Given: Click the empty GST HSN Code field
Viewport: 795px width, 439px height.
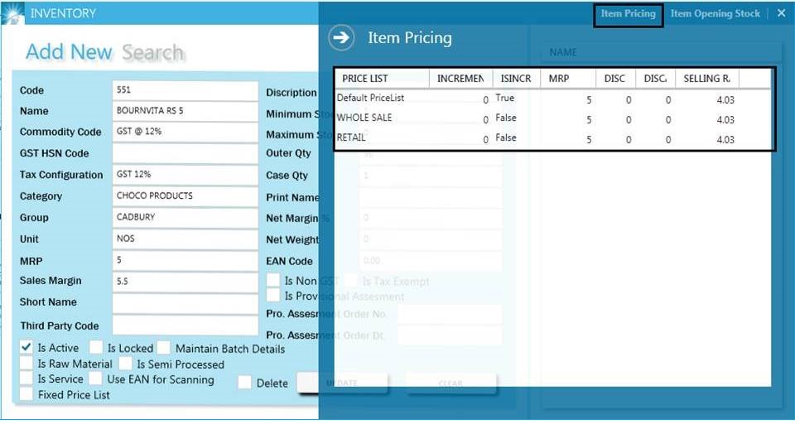Looking at the screenshot, I should [185, 153].
